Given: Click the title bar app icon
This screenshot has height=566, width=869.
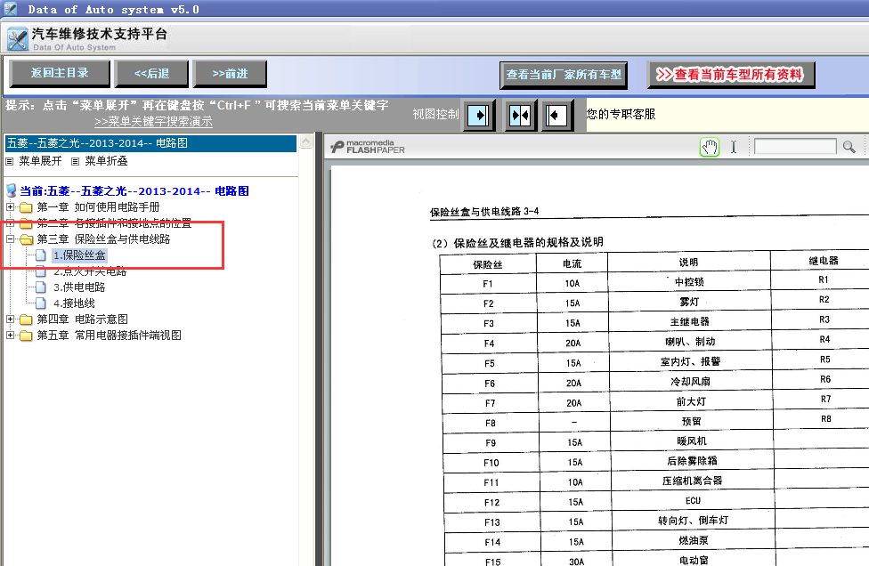Looking at the screenshot, I should coord(10,9).
